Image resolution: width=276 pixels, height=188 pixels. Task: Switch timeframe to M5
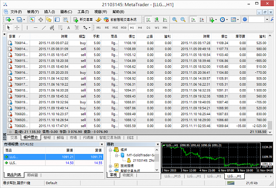click(107, 28)
